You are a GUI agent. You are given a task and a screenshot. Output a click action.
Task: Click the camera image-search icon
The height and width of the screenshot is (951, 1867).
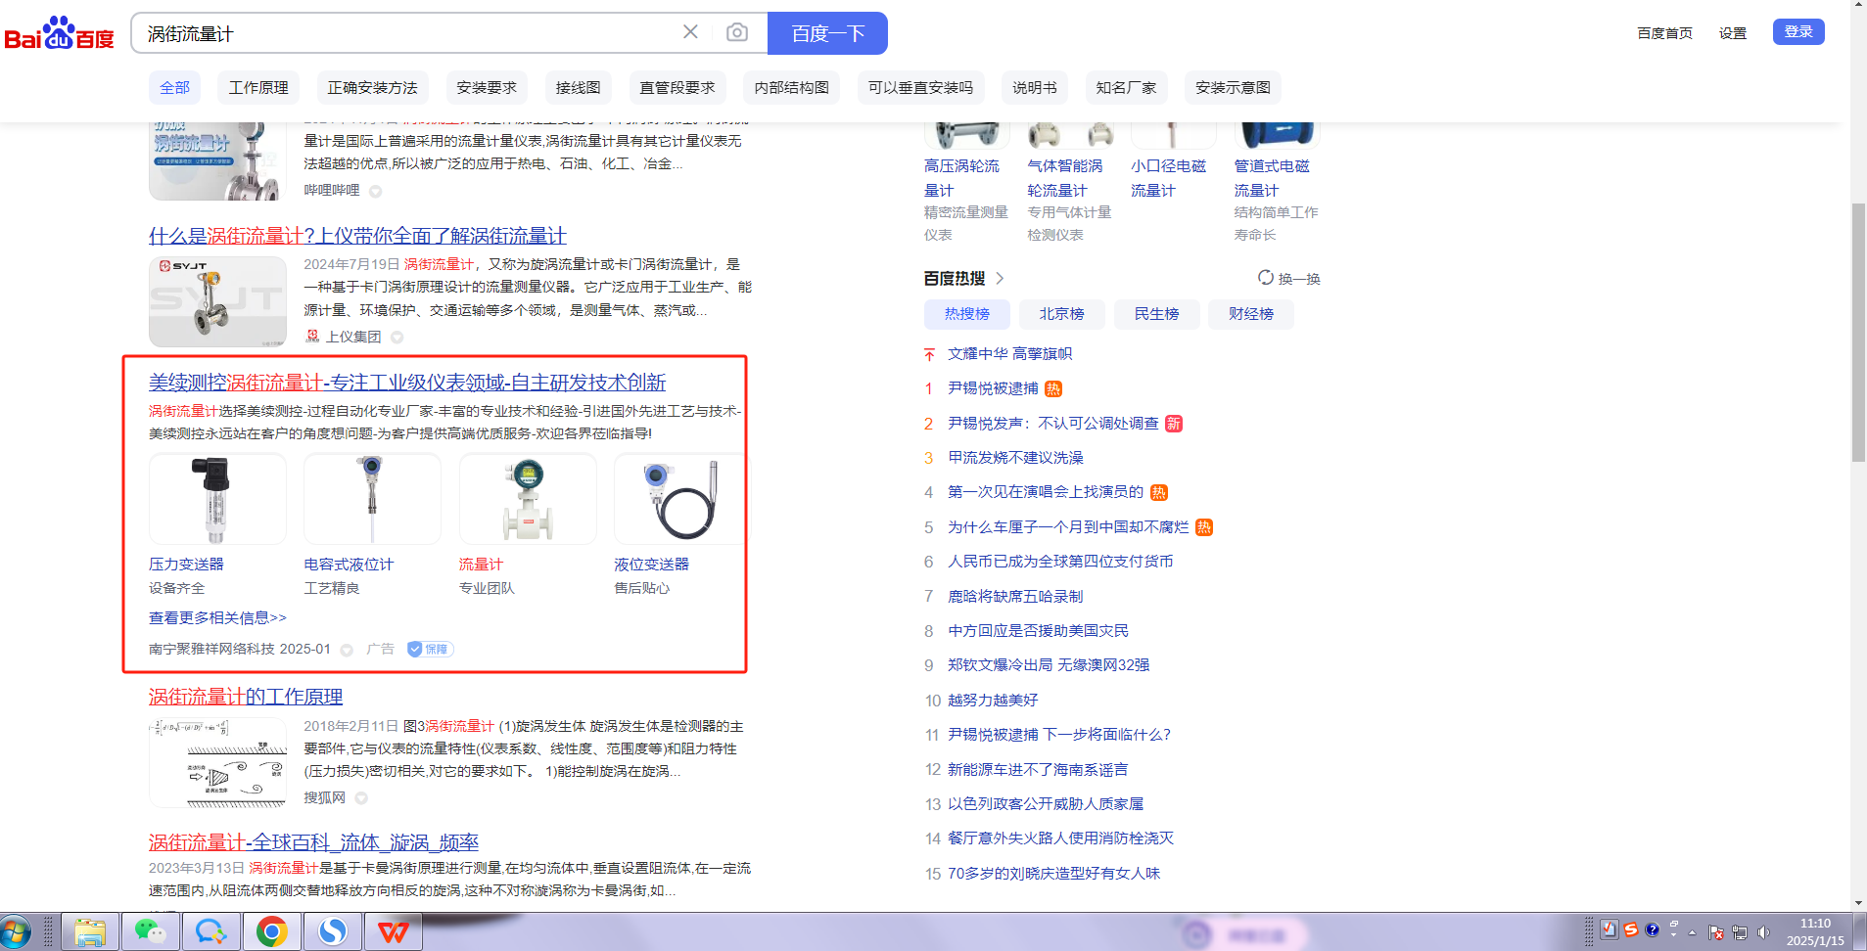point(736,33)
